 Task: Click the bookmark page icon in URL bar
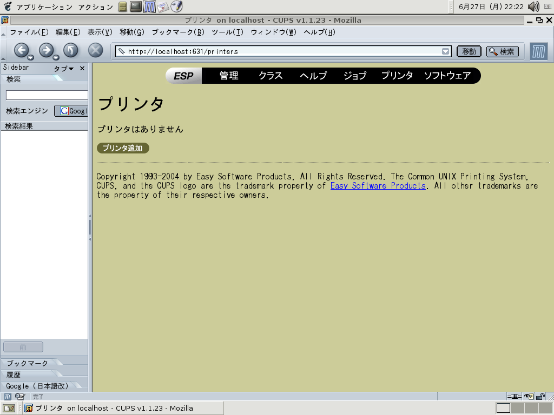121,51
